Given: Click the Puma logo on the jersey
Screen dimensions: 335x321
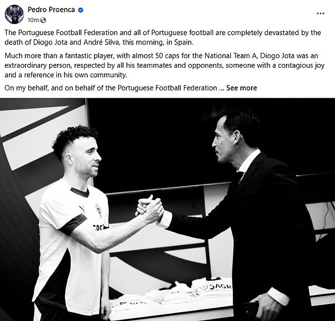Looking at the screenshot, I should [x=82, y=209].
